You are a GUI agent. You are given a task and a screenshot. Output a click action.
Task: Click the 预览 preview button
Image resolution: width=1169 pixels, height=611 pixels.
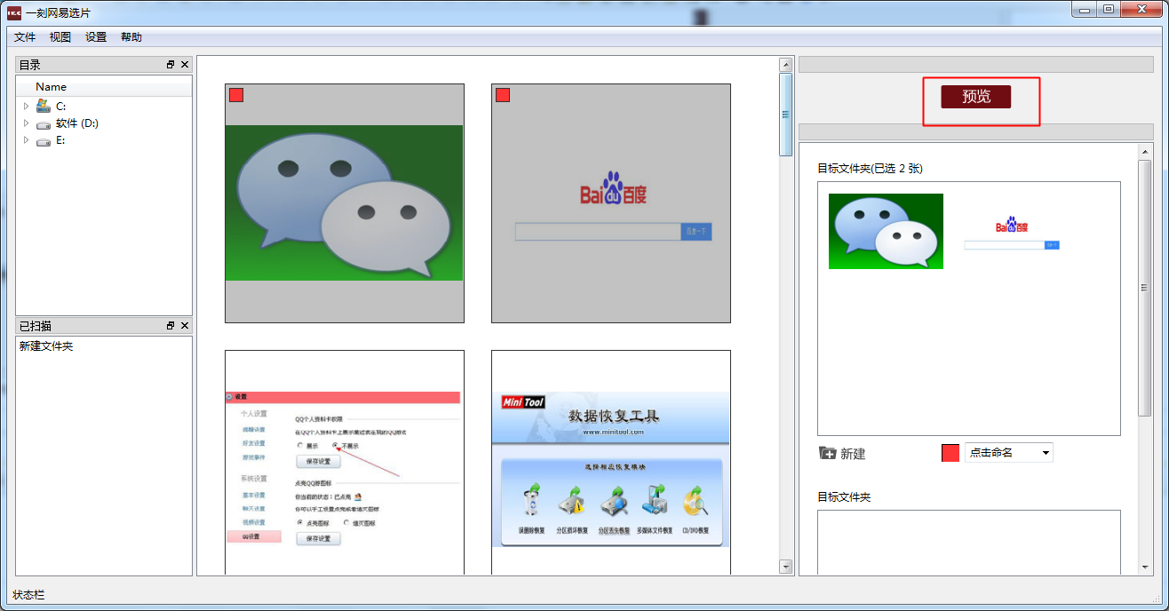(975, 97)
